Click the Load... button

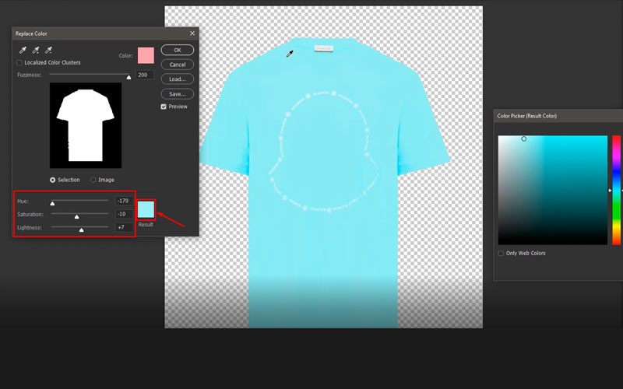click(178, 79)
